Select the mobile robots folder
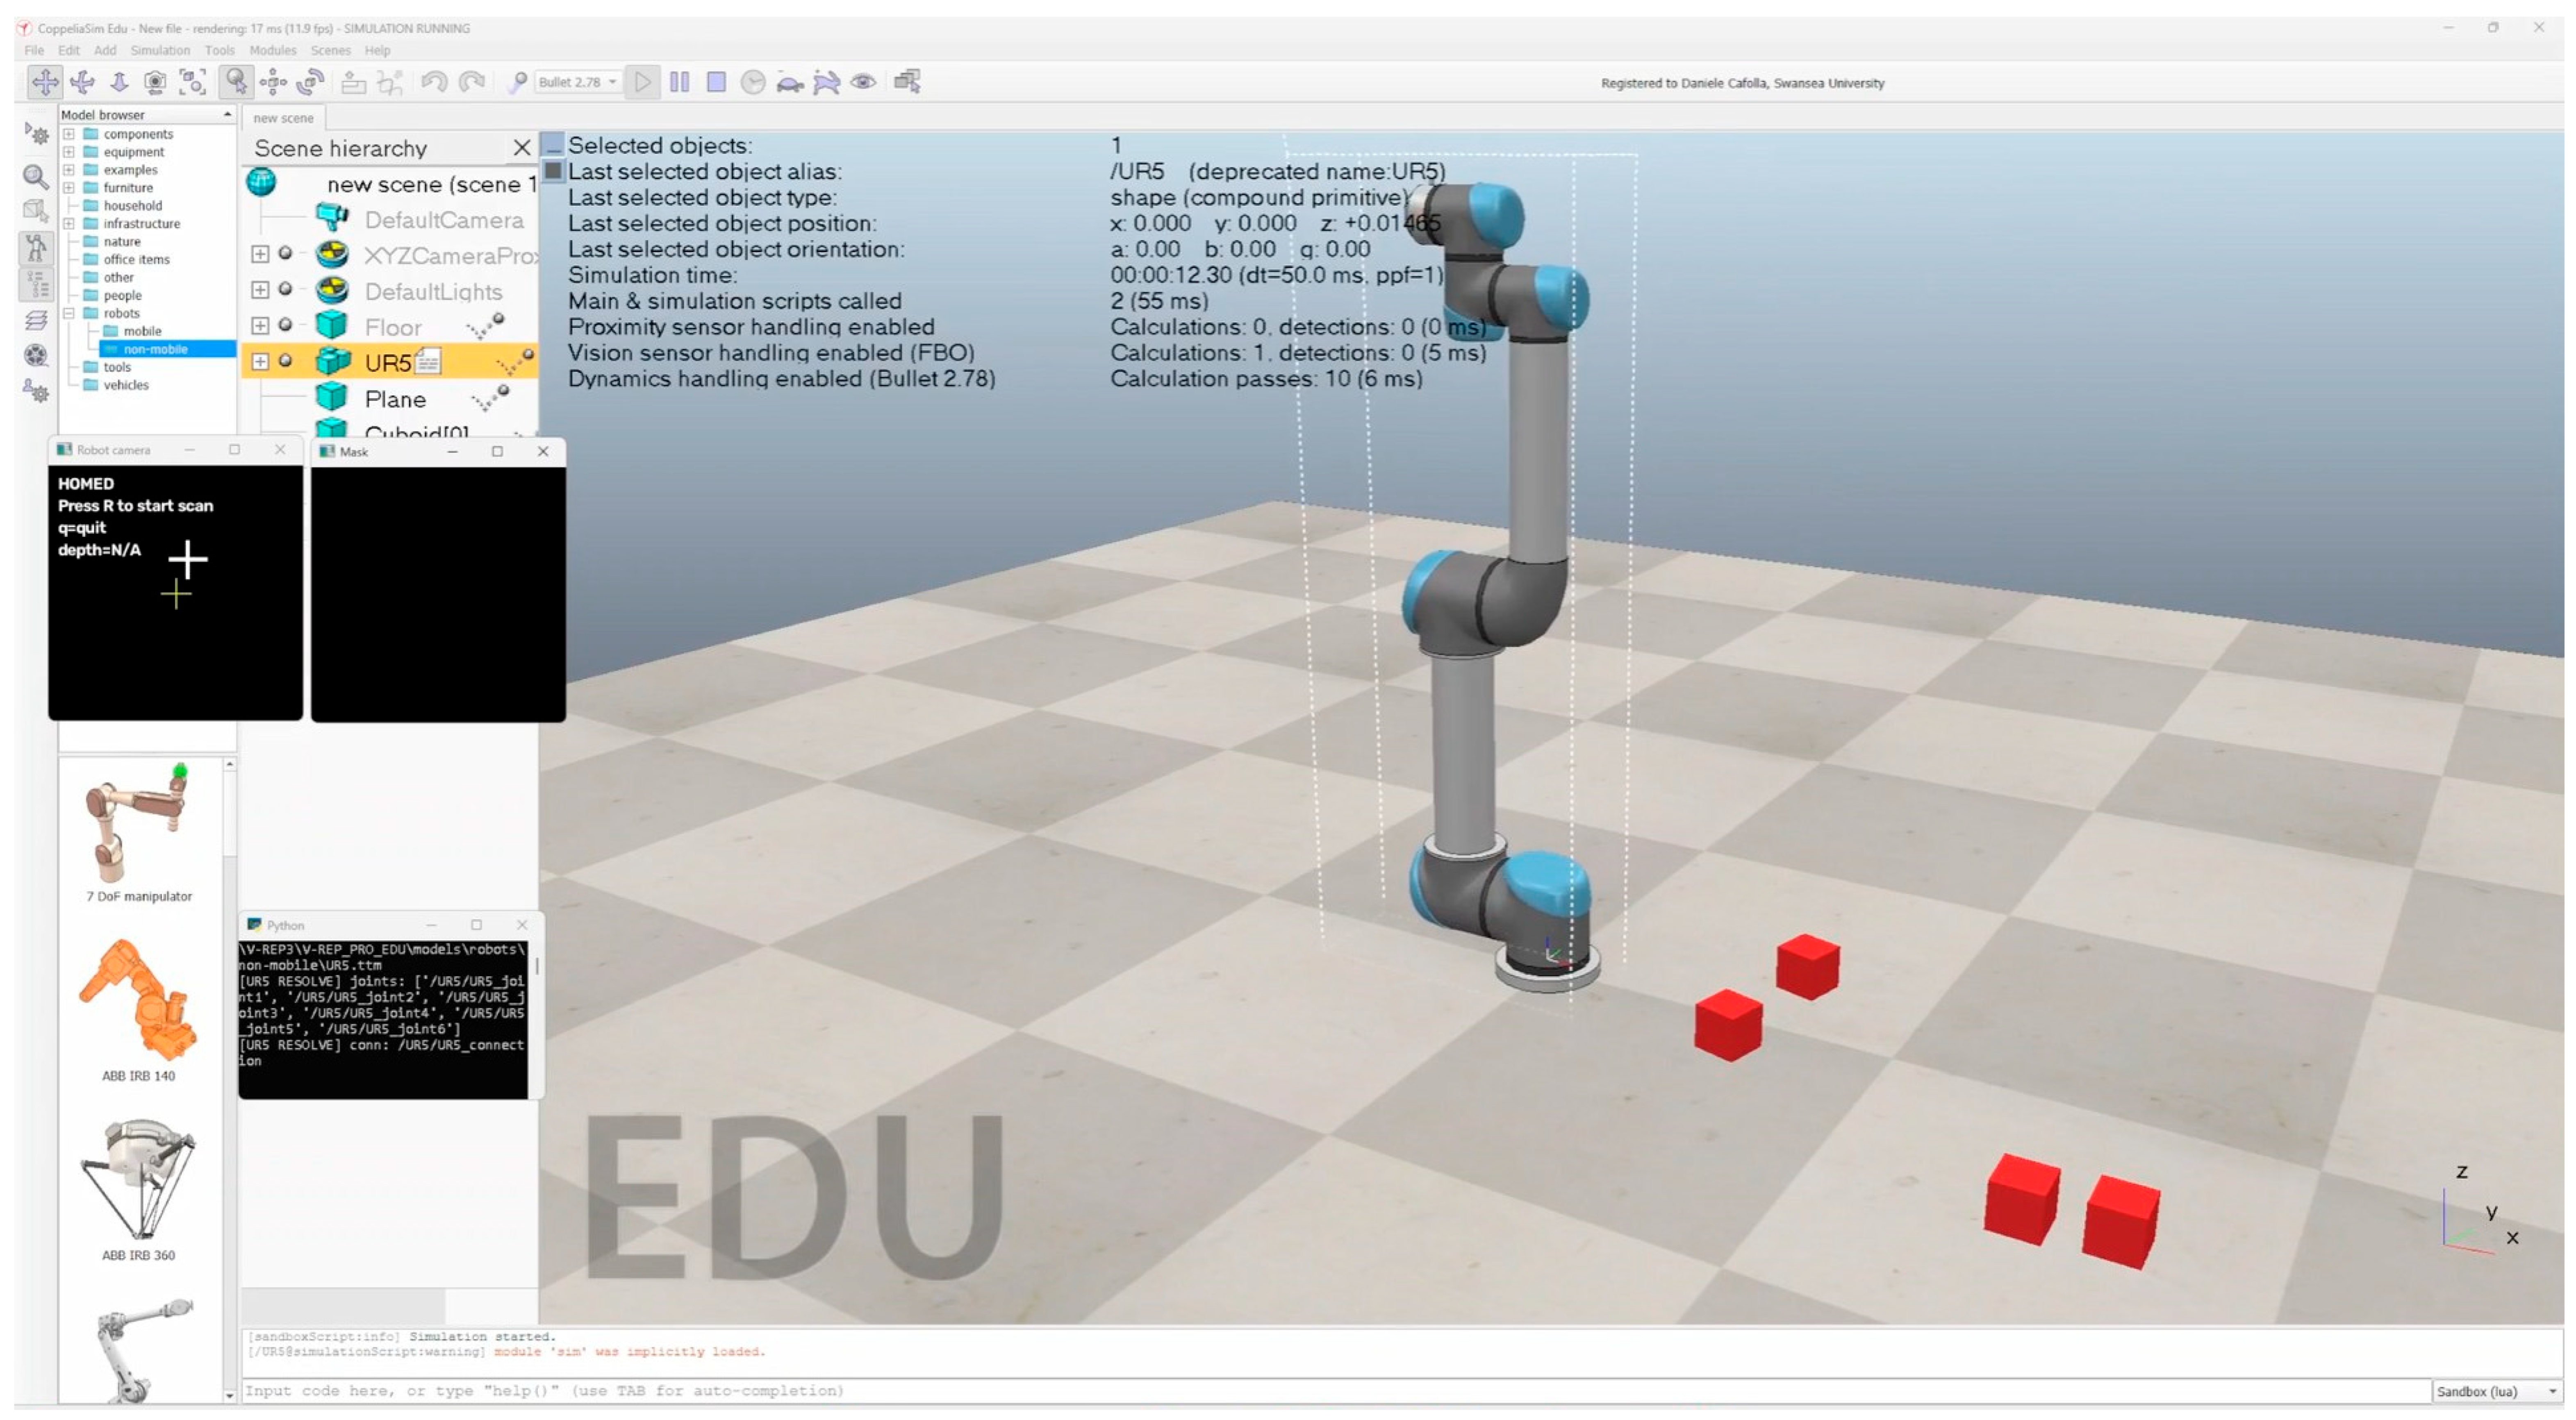The image size is (2576, 1420). pos(142,331)
